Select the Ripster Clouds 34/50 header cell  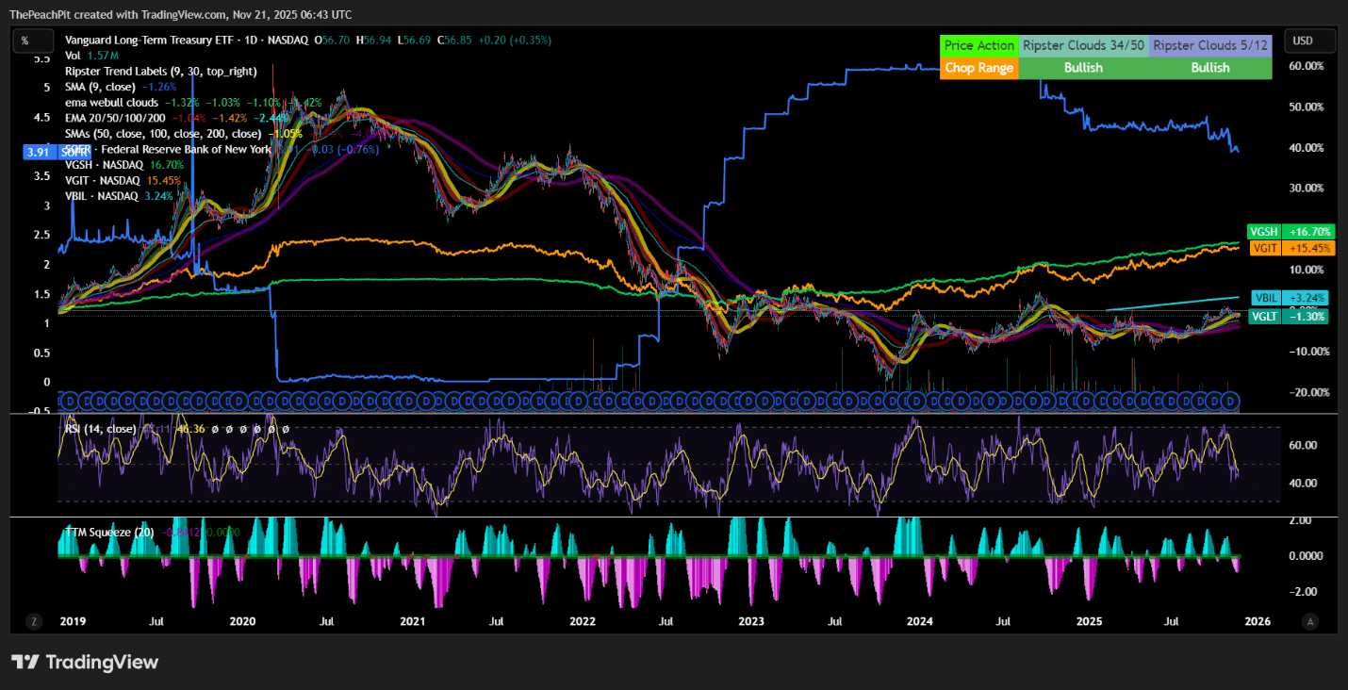pos(1082,45)
